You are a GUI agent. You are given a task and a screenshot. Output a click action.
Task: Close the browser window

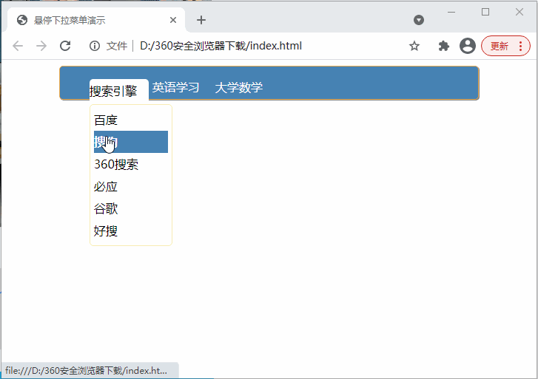[519, 12]
